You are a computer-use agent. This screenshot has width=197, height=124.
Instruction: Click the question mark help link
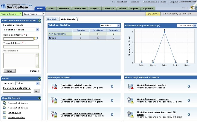click(112, 2)
